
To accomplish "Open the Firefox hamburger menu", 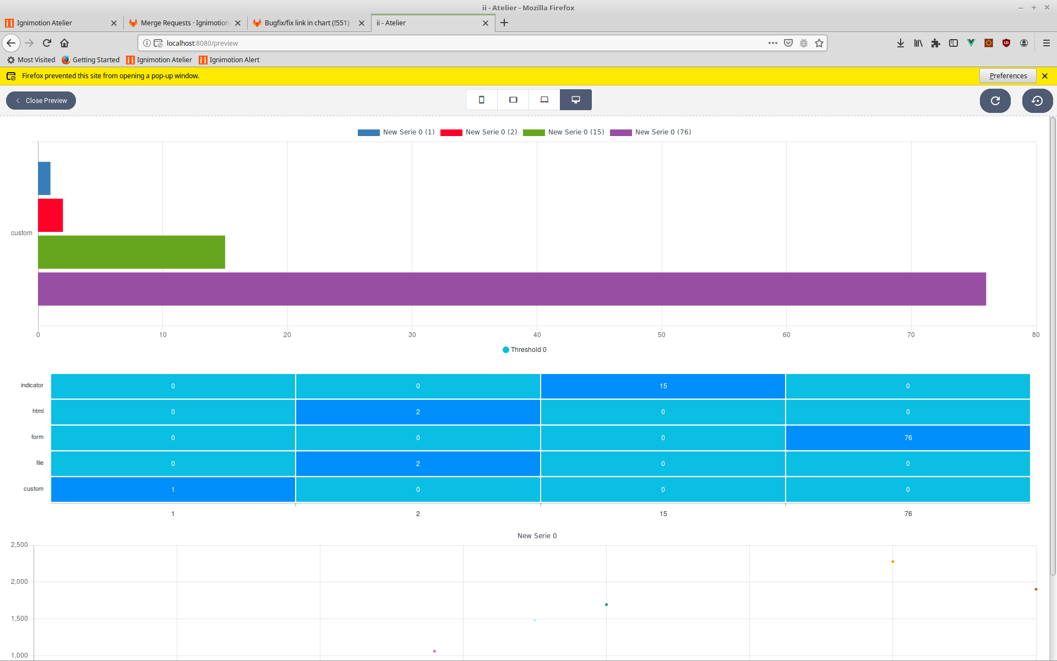I will 1048,43.
